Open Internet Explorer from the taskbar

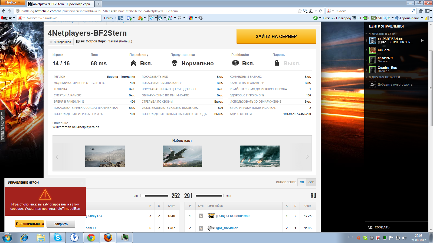24,238
